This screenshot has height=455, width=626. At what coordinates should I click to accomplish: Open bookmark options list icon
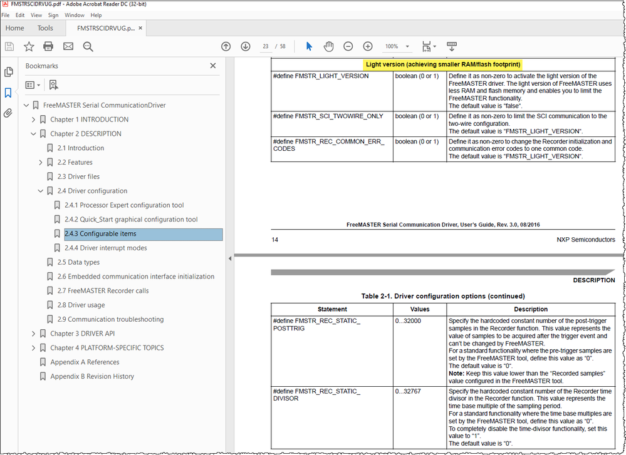point(33,85)
